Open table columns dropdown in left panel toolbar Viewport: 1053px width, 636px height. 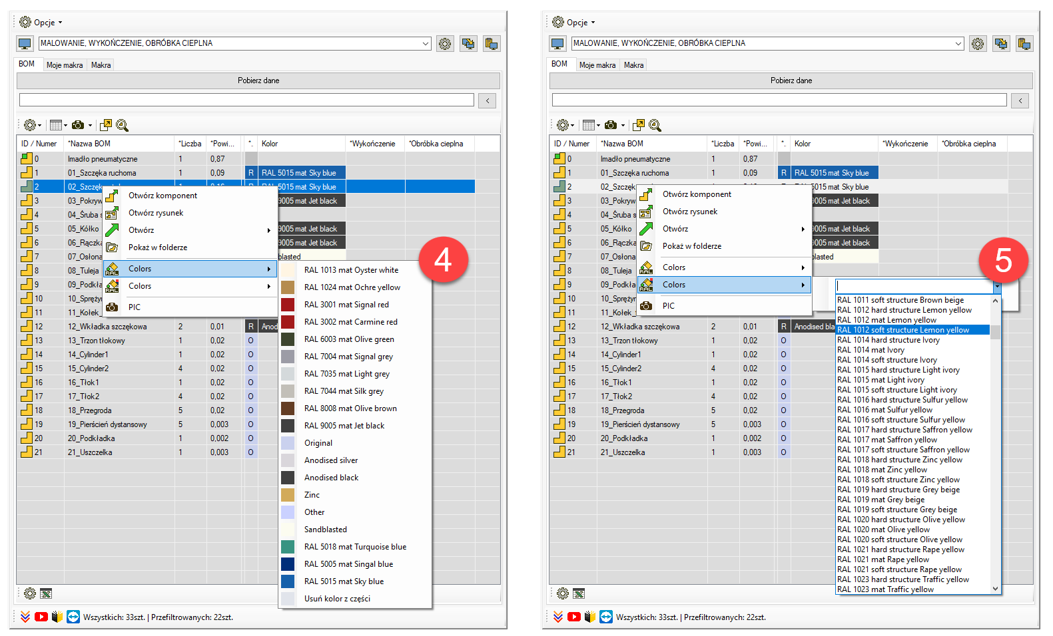[x=59, y=125]
